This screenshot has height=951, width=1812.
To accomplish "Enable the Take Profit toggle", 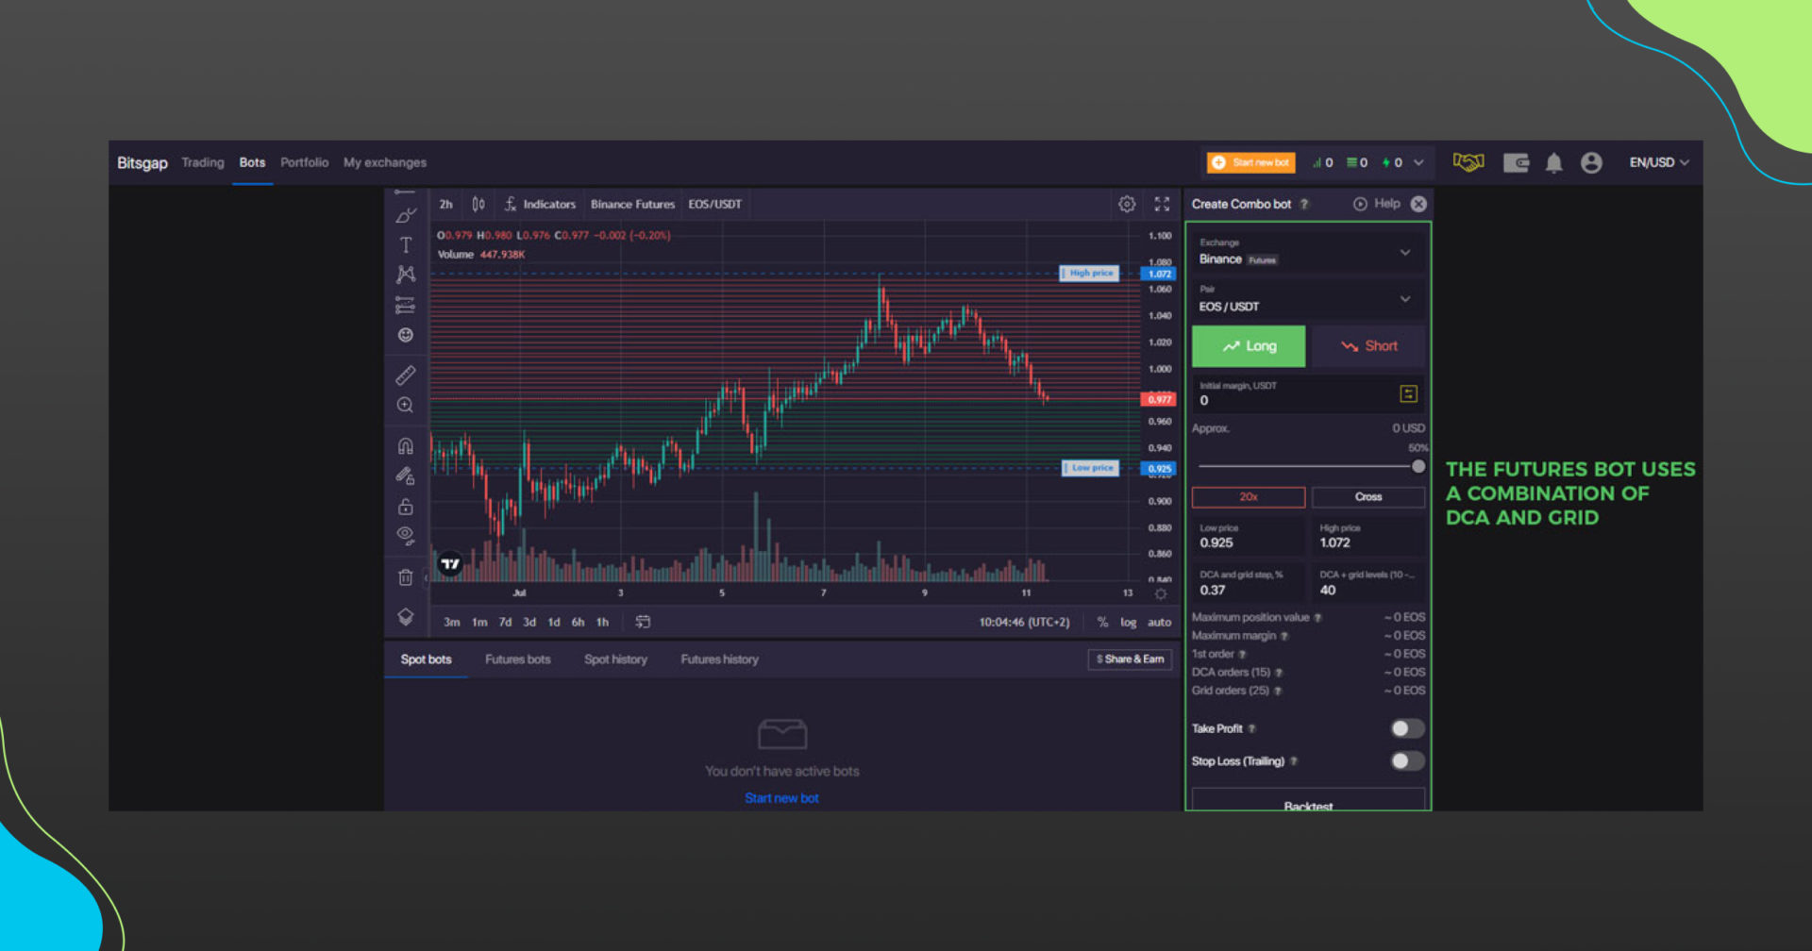I will tap(1406, 728).
